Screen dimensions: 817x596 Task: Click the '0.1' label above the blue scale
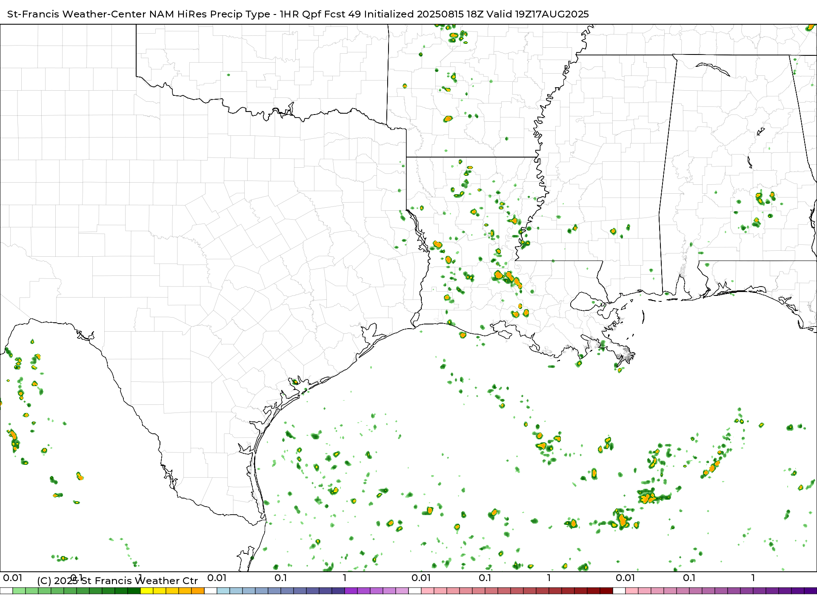click(281, 578)
